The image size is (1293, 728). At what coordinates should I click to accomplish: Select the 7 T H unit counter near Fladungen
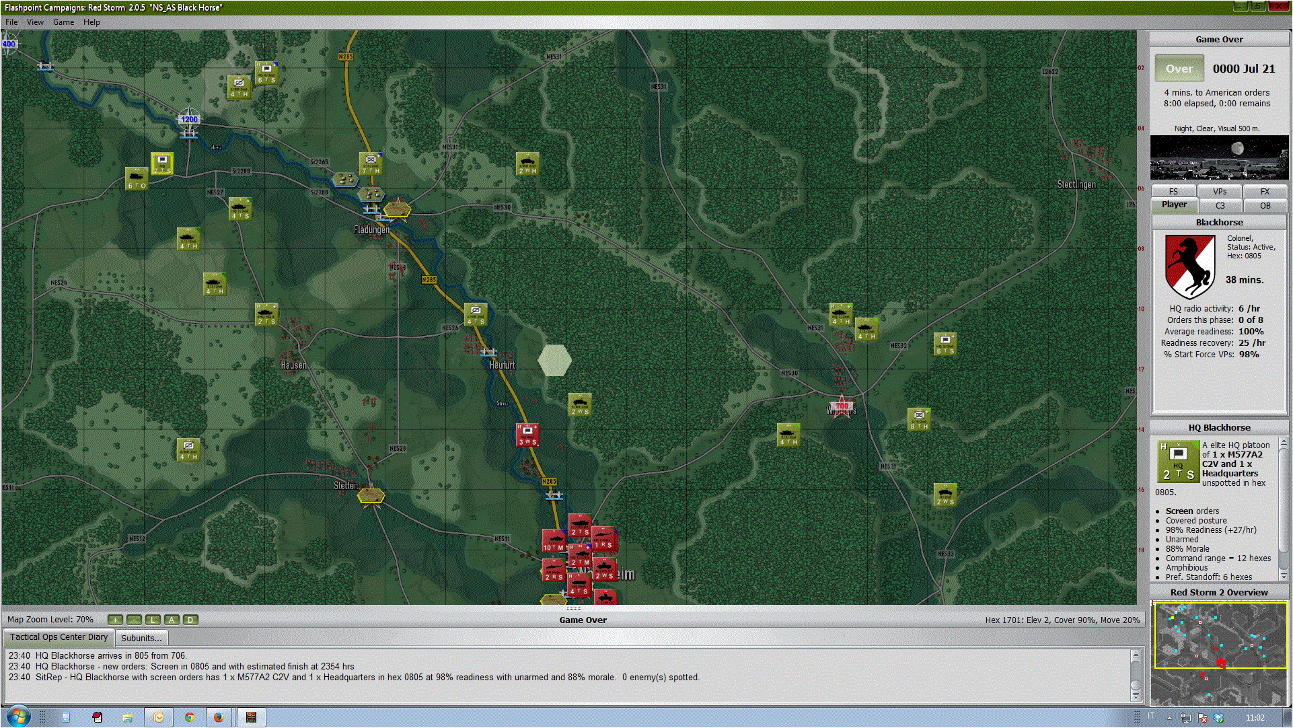(371, 163)
